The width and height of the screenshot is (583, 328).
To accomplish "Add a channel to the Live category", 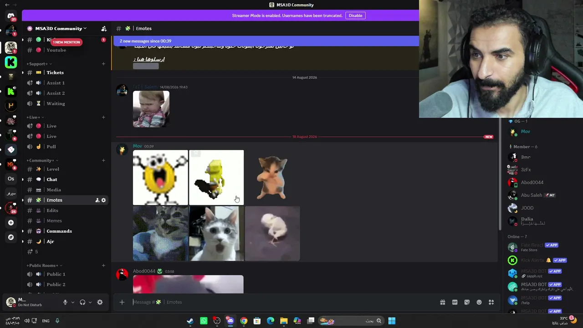I will [x=103, y=117].
